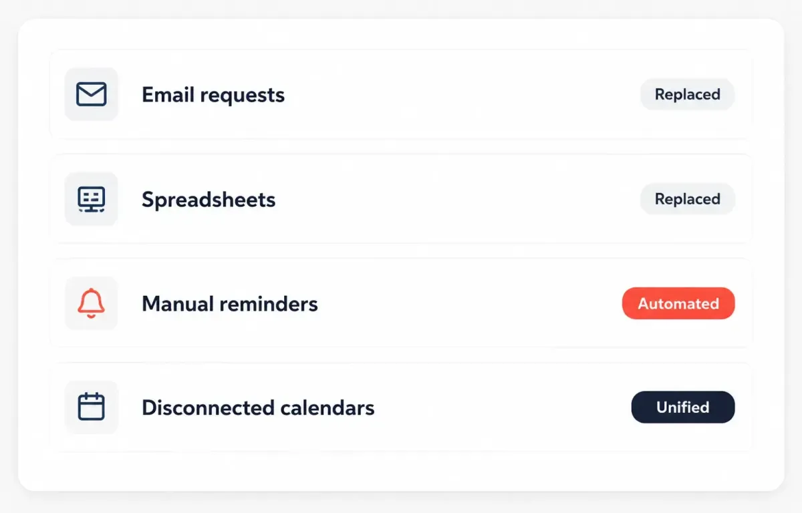Image resolution: width=802 pixels, height=513 pixels.
Task: Select empty space in Disconnected calendars row
Action: 501,407
